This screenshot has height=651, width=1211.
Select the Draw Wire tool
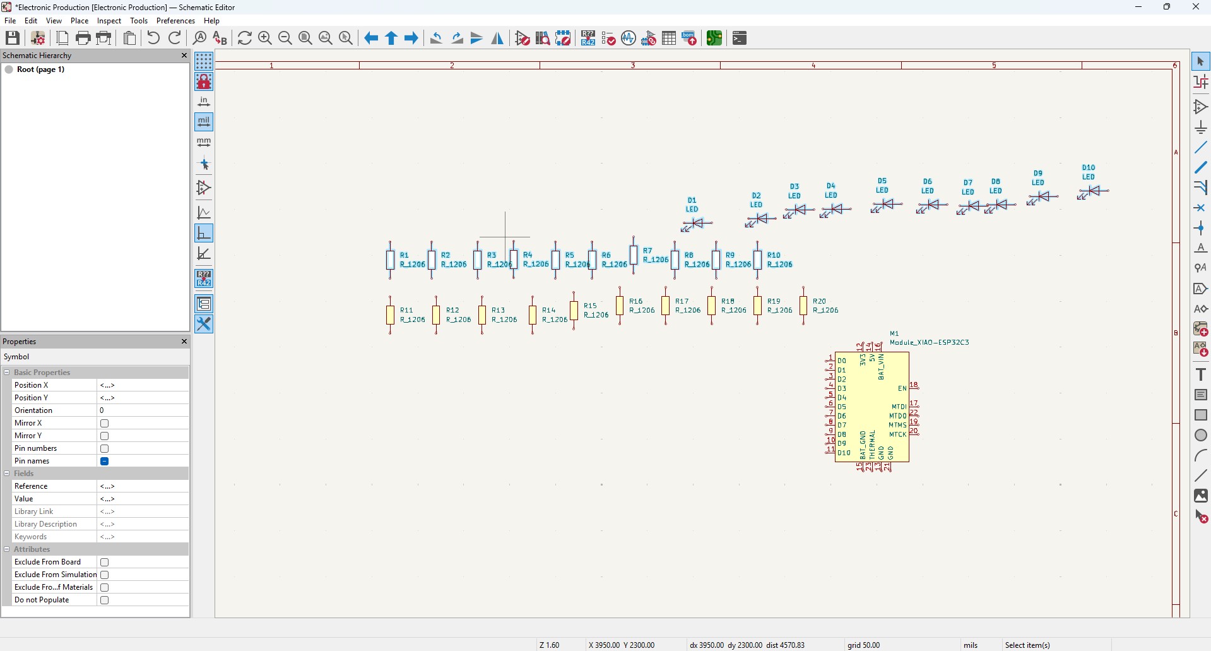point(1201,147)
